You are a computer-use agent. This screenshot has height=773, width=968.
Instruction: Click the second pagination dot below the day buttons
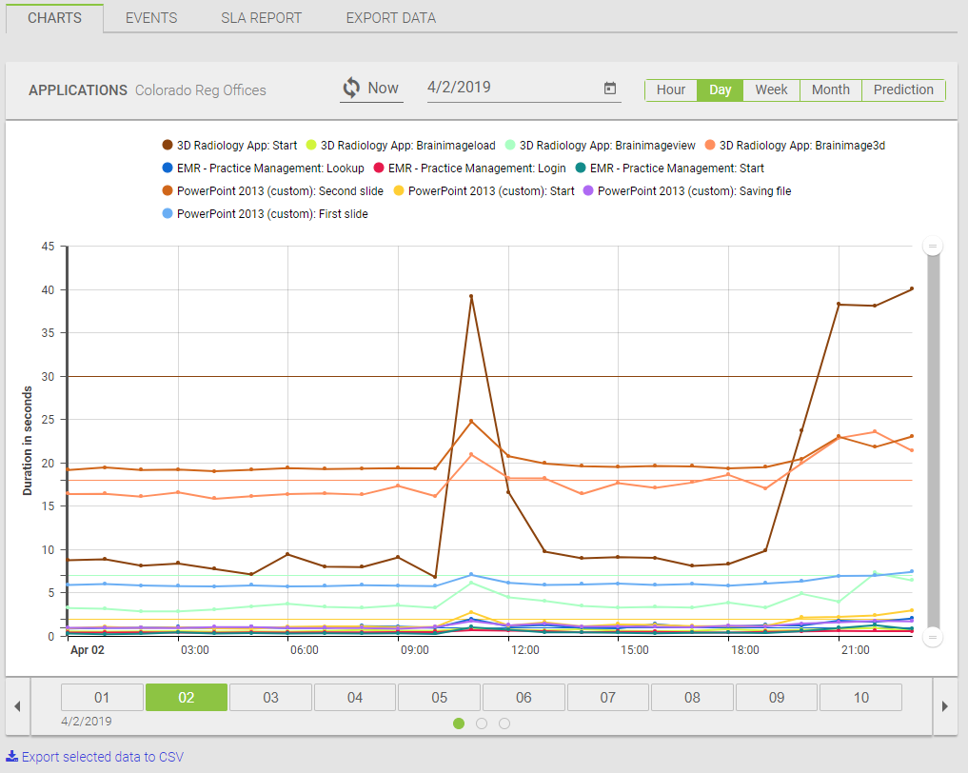click(x=482, y=723)
